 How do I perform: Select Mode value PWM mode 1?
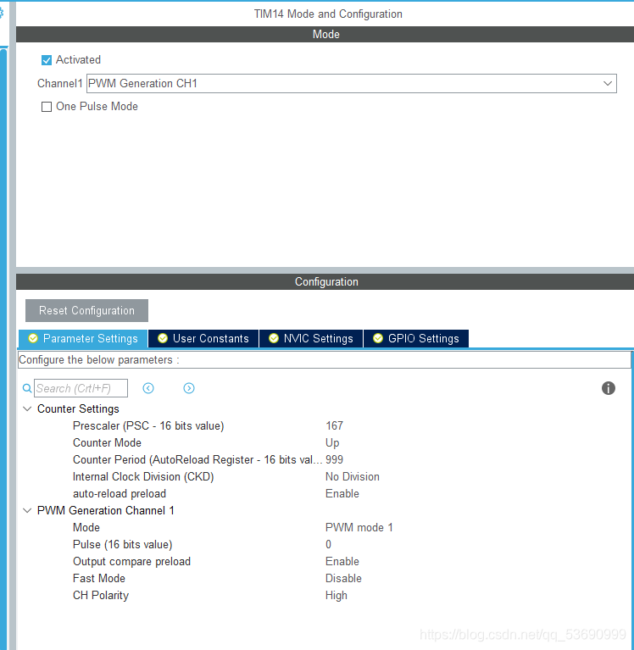[x=359, y=527]
